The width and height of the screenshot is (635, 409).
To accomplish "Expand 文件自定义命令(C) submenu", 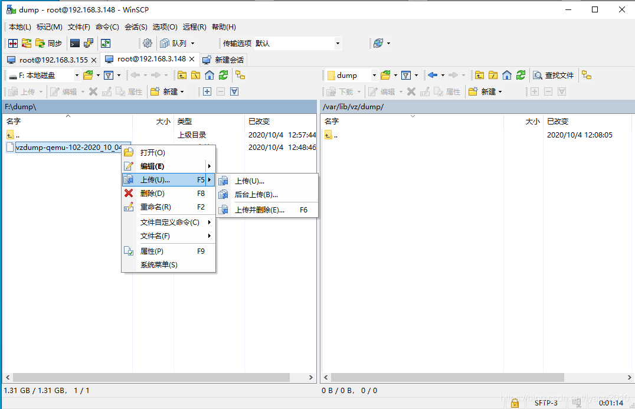I will [168, 223].
